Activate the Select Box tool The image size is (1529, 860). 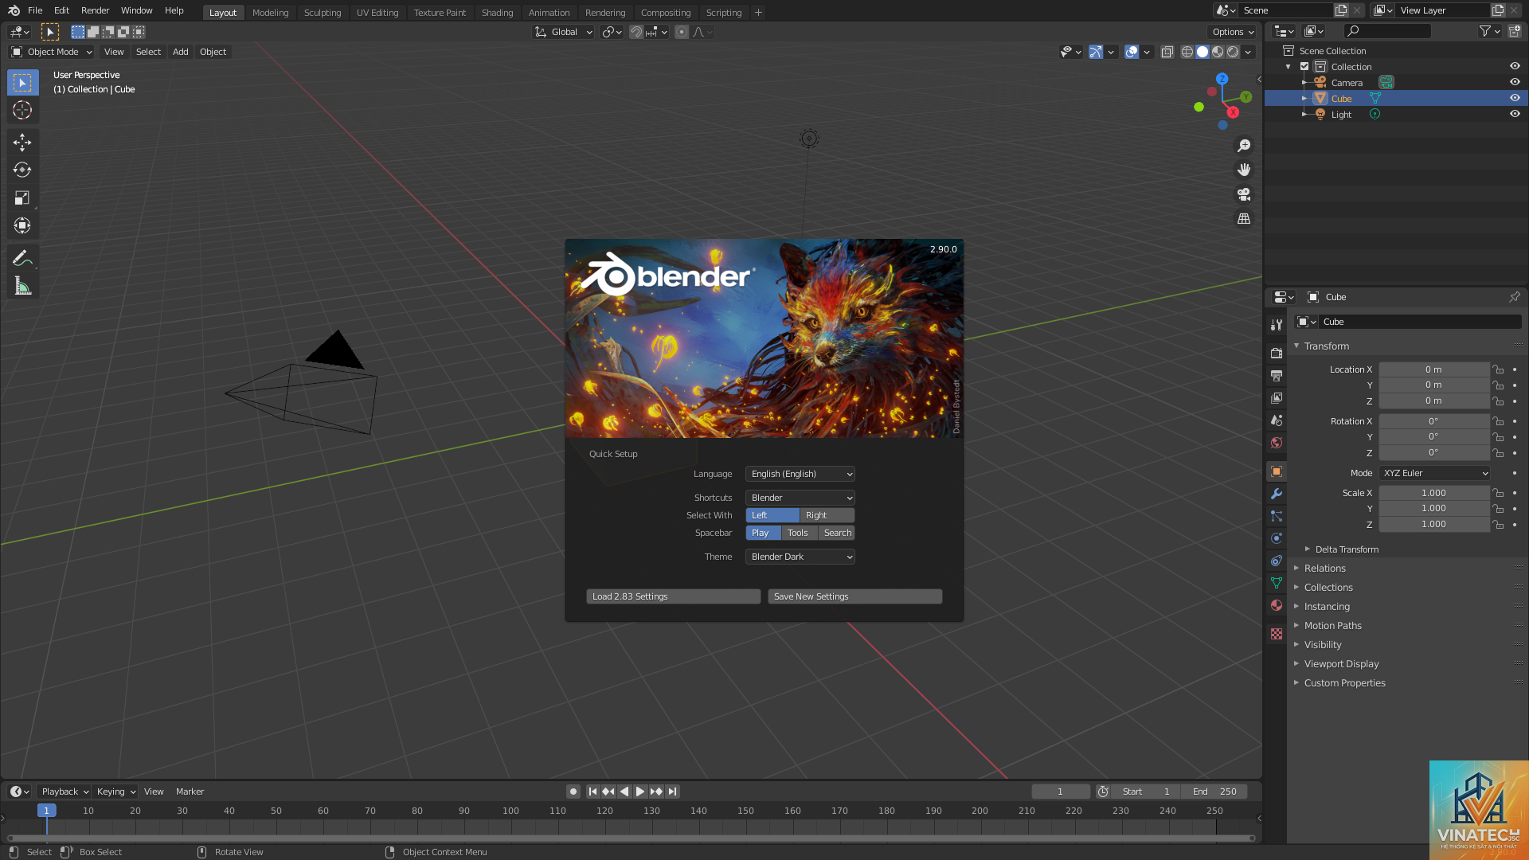22,83
